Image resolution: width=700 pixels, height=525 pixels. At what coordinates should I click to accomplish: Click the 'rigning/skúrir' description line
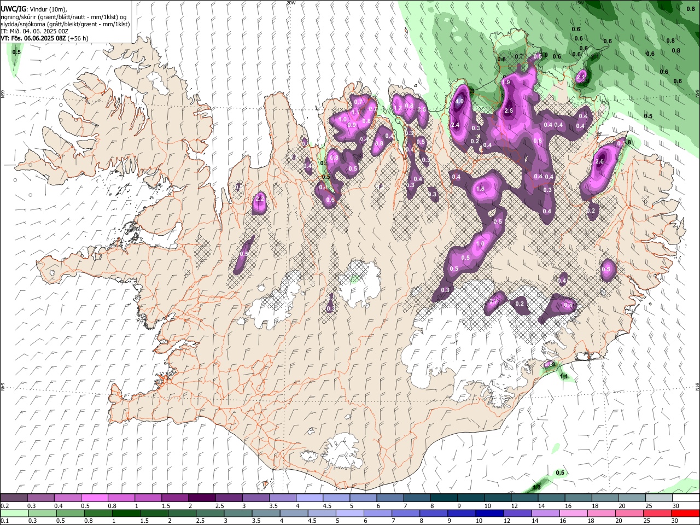(x=65, y=16)
